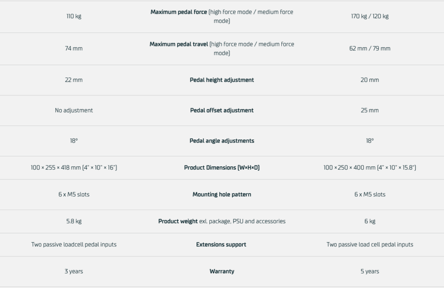
Task: Click the 62 mm / 79 mm value
Action: click(x=369, y=49)
